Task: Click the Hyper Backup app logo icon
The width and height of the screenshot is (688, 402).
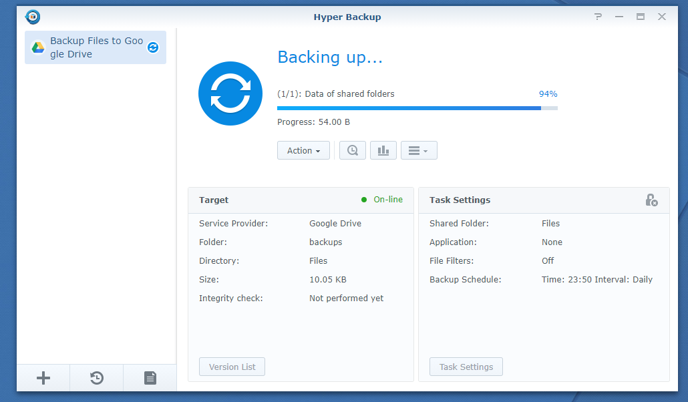Action: point(33,17)
